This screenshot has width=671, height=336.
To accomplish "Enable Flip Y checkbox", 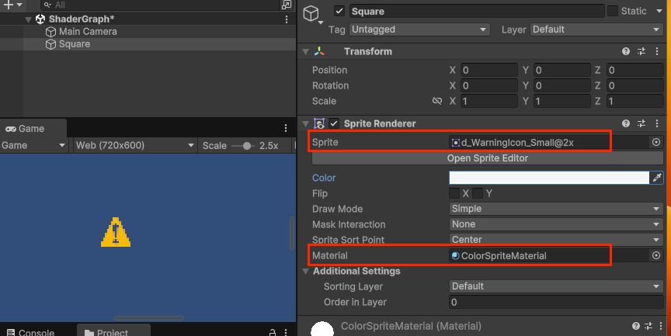I will (478, 193).
